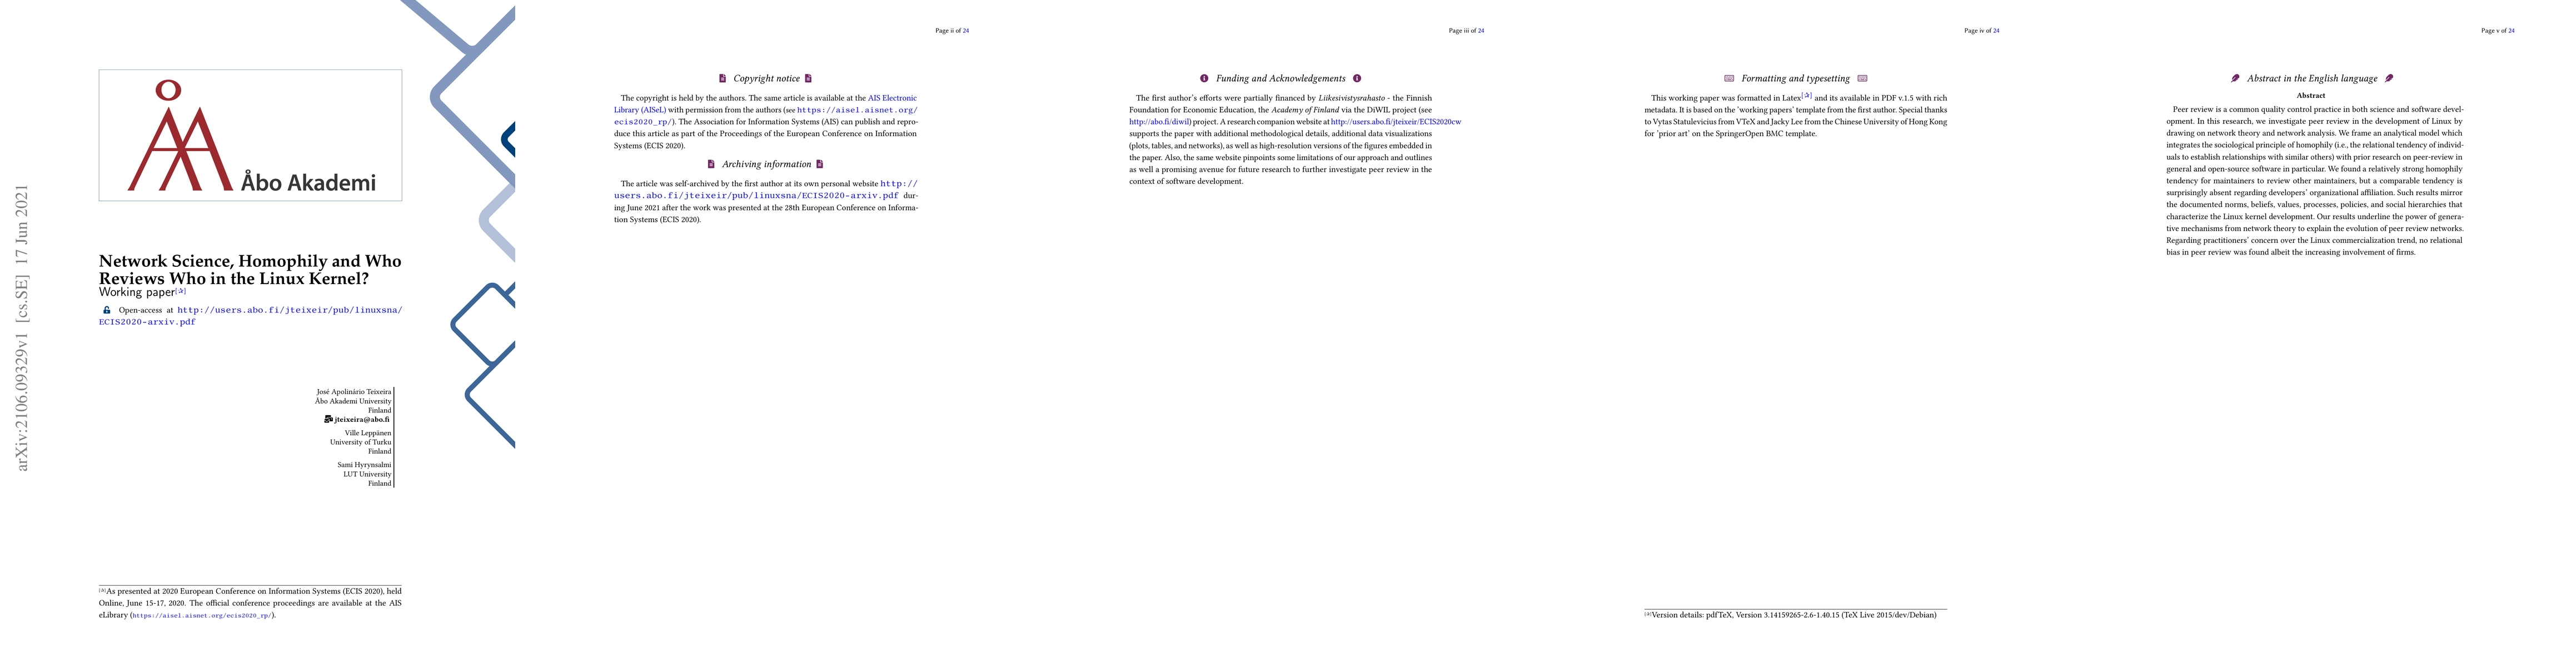Click the keyboard icon left of Formatting and typesetting

pyautogui.click(x=1729, y=78)
